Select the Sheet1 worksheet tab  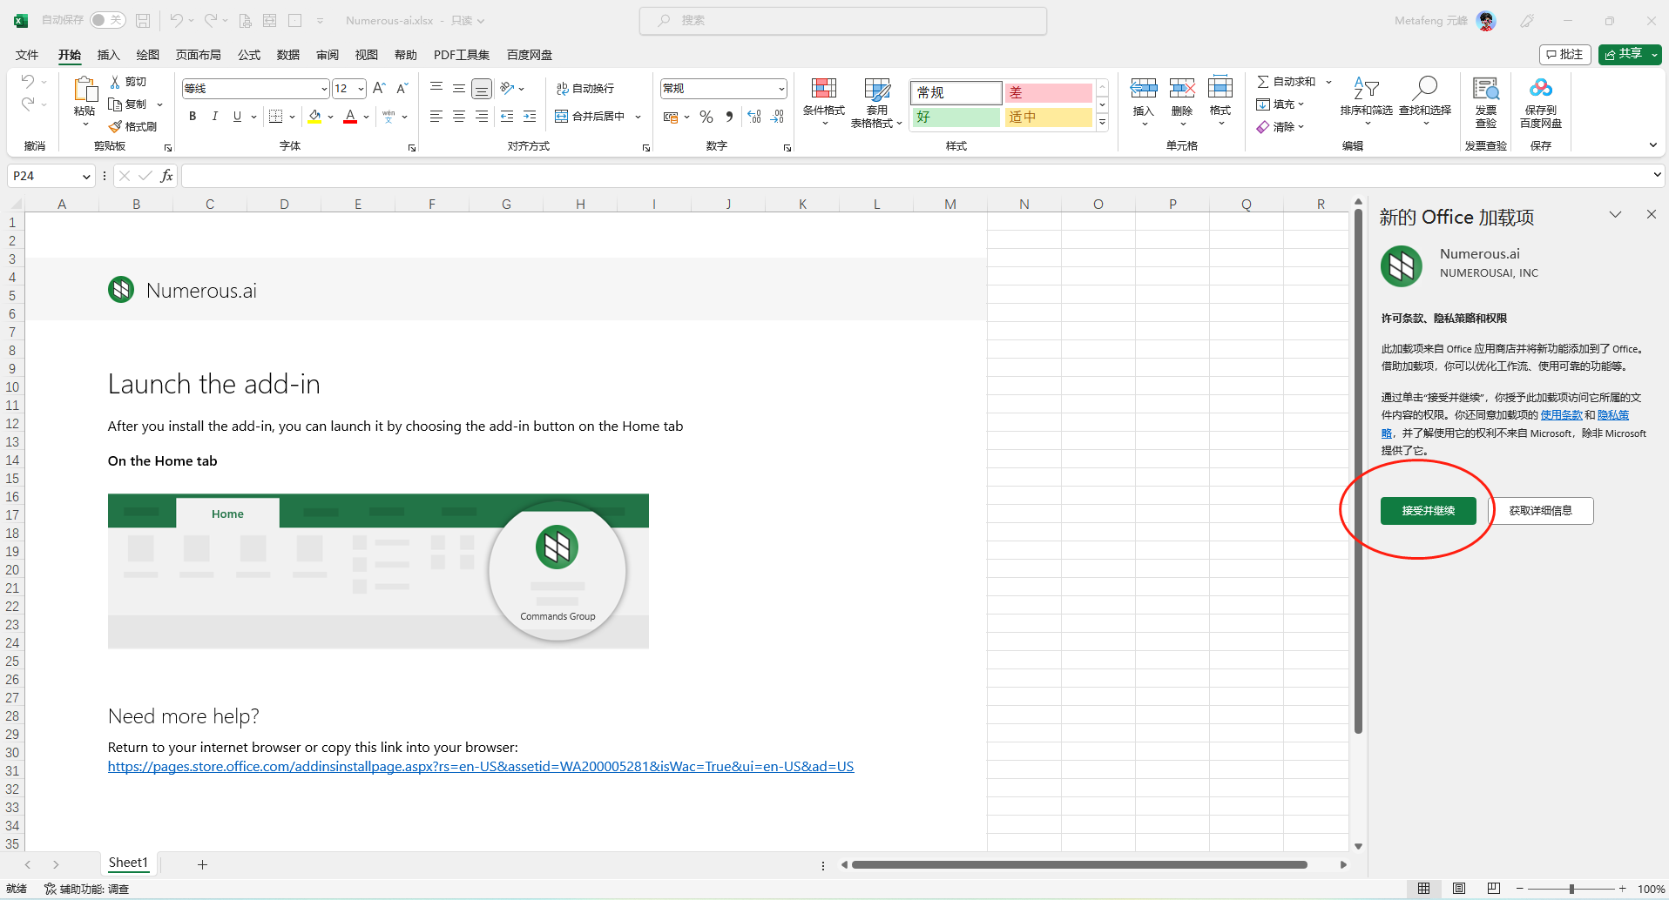[128, 863]
